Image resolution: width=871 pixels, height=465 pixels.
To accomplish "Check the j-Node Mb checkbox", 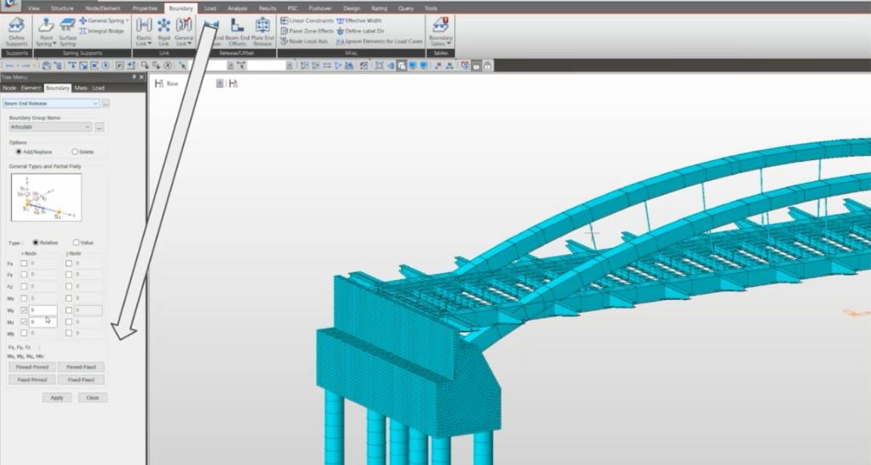I will coord(69,334).
